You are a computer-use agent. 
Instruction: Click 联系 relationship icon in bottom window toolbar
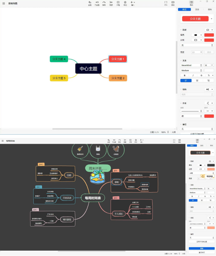tap(119, 141)
